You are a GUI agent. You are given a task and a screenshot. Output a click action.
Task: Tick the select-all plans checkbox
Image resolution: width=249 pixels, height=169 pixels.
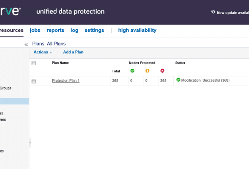34,63
